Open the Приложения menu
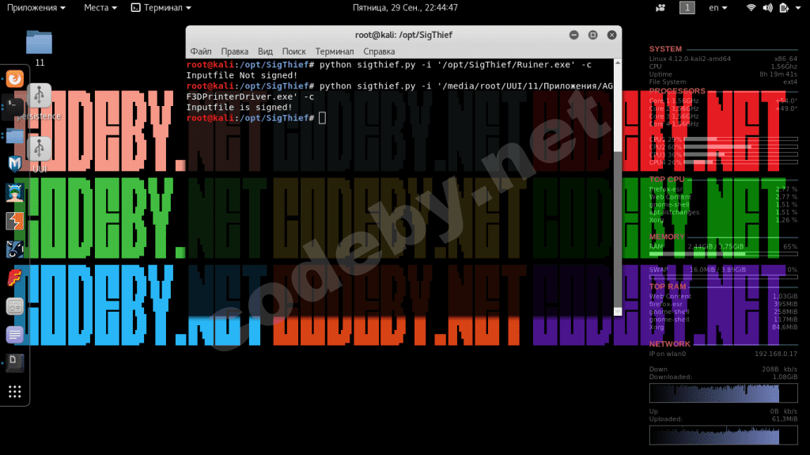The width and height of the screenshot is (810, 455). (x=36, y=8)
